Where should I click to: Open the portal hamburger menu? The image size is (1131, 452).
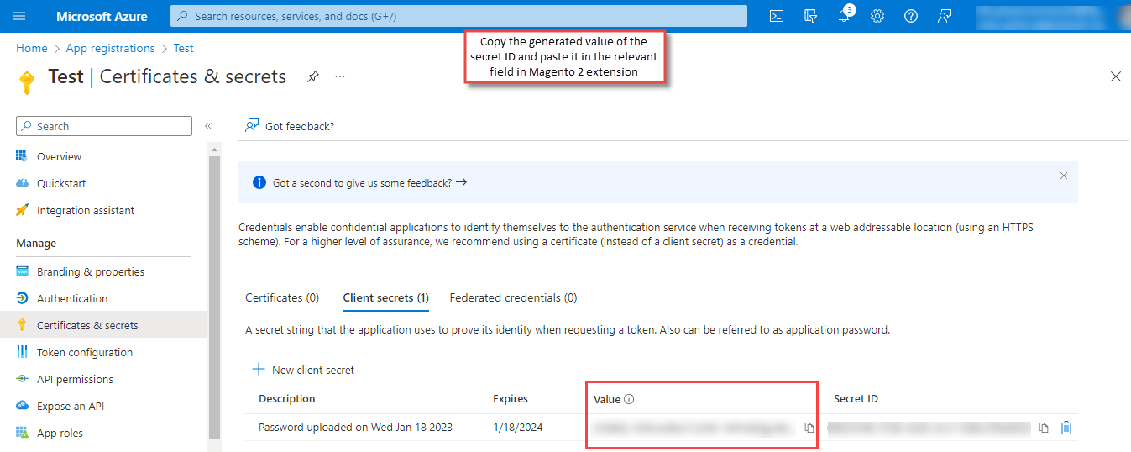20,16
